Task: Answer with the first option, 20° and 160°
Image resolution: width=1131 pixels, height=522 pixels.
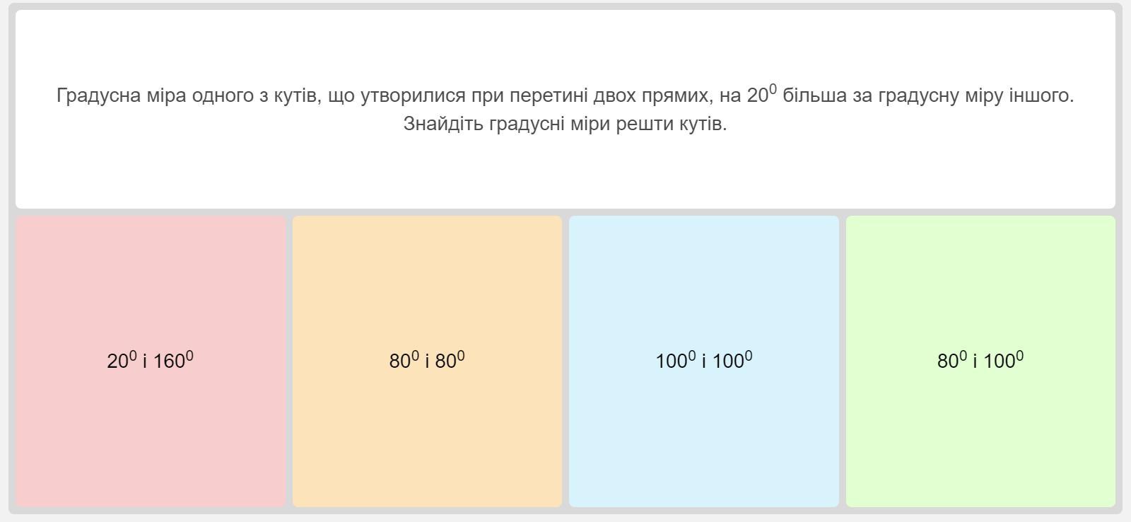Action: point(151,424)
